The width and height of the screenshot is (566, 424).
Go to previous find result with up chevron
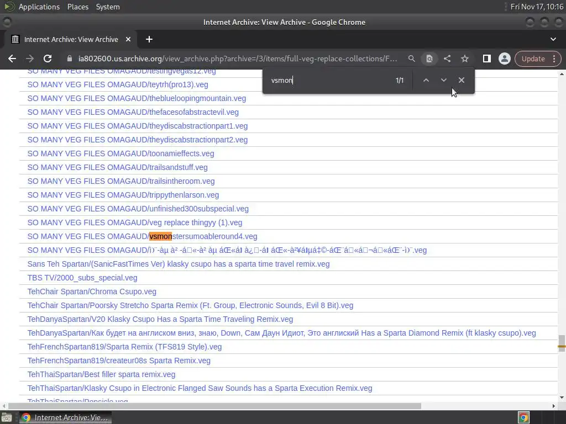click(426, 80)
